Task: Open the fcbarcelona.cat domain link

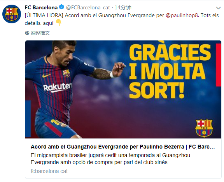Action: pos(49,171)
